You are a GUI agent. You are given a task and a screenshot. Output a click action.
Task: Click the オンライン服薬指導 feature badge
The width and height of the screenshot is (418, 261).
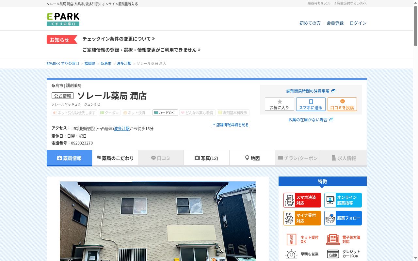tap(343, 200)
